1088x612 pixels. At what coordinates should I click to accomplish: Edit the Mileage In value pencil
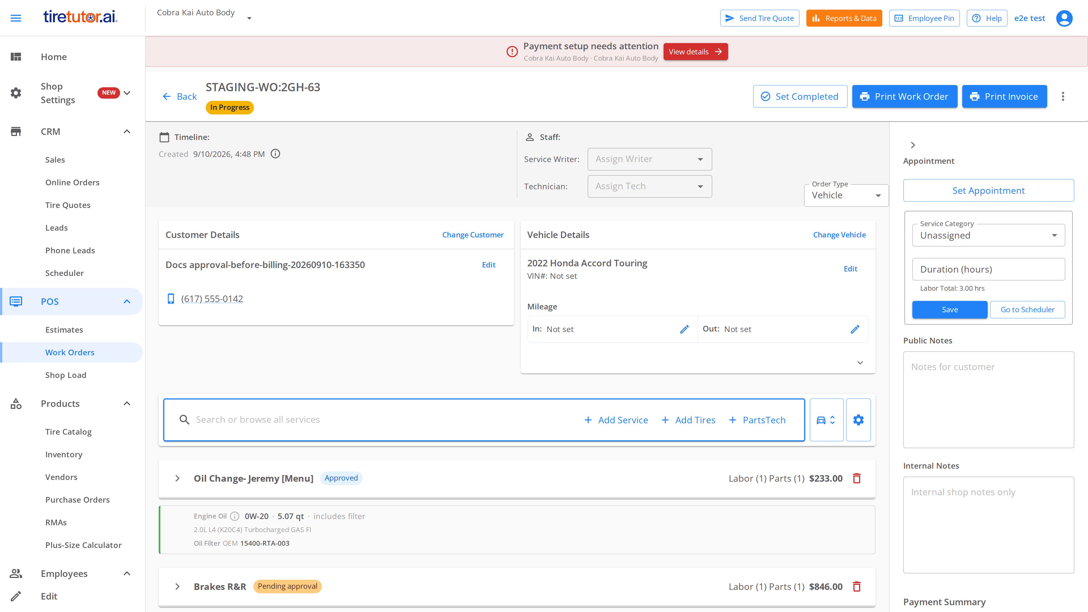point(684,329)
